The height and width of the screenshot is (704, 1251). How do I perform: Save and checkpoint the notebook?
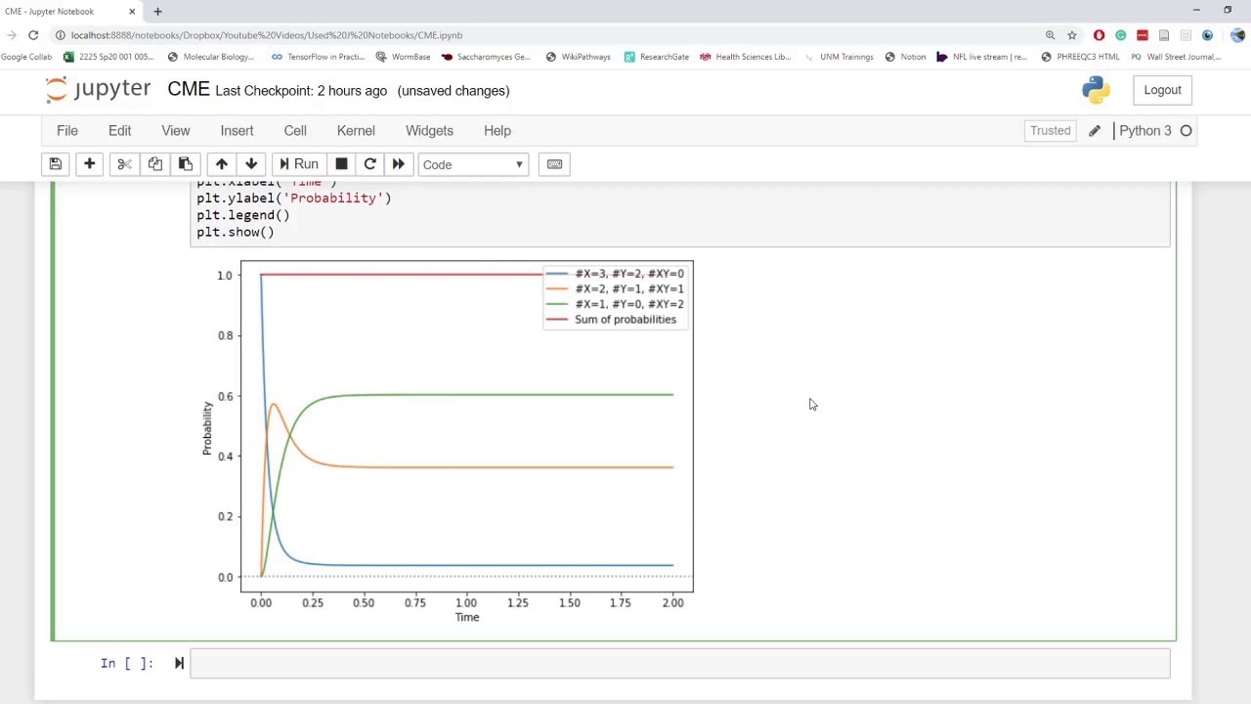point(56,164)
